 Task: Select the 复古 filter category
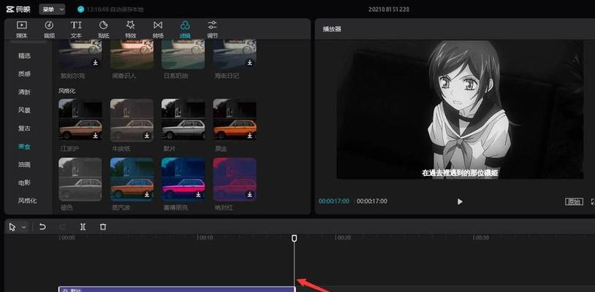[x=24, y=128]
